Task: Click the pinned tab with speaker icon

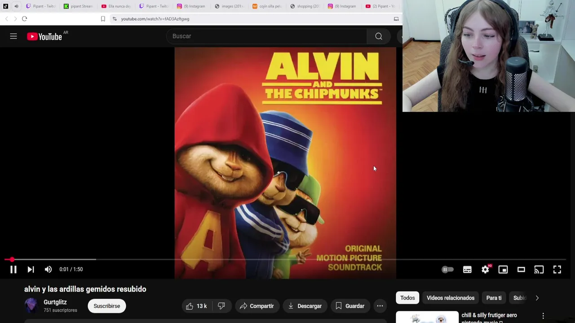Action: pyautogui.click(x=16, y=6)
